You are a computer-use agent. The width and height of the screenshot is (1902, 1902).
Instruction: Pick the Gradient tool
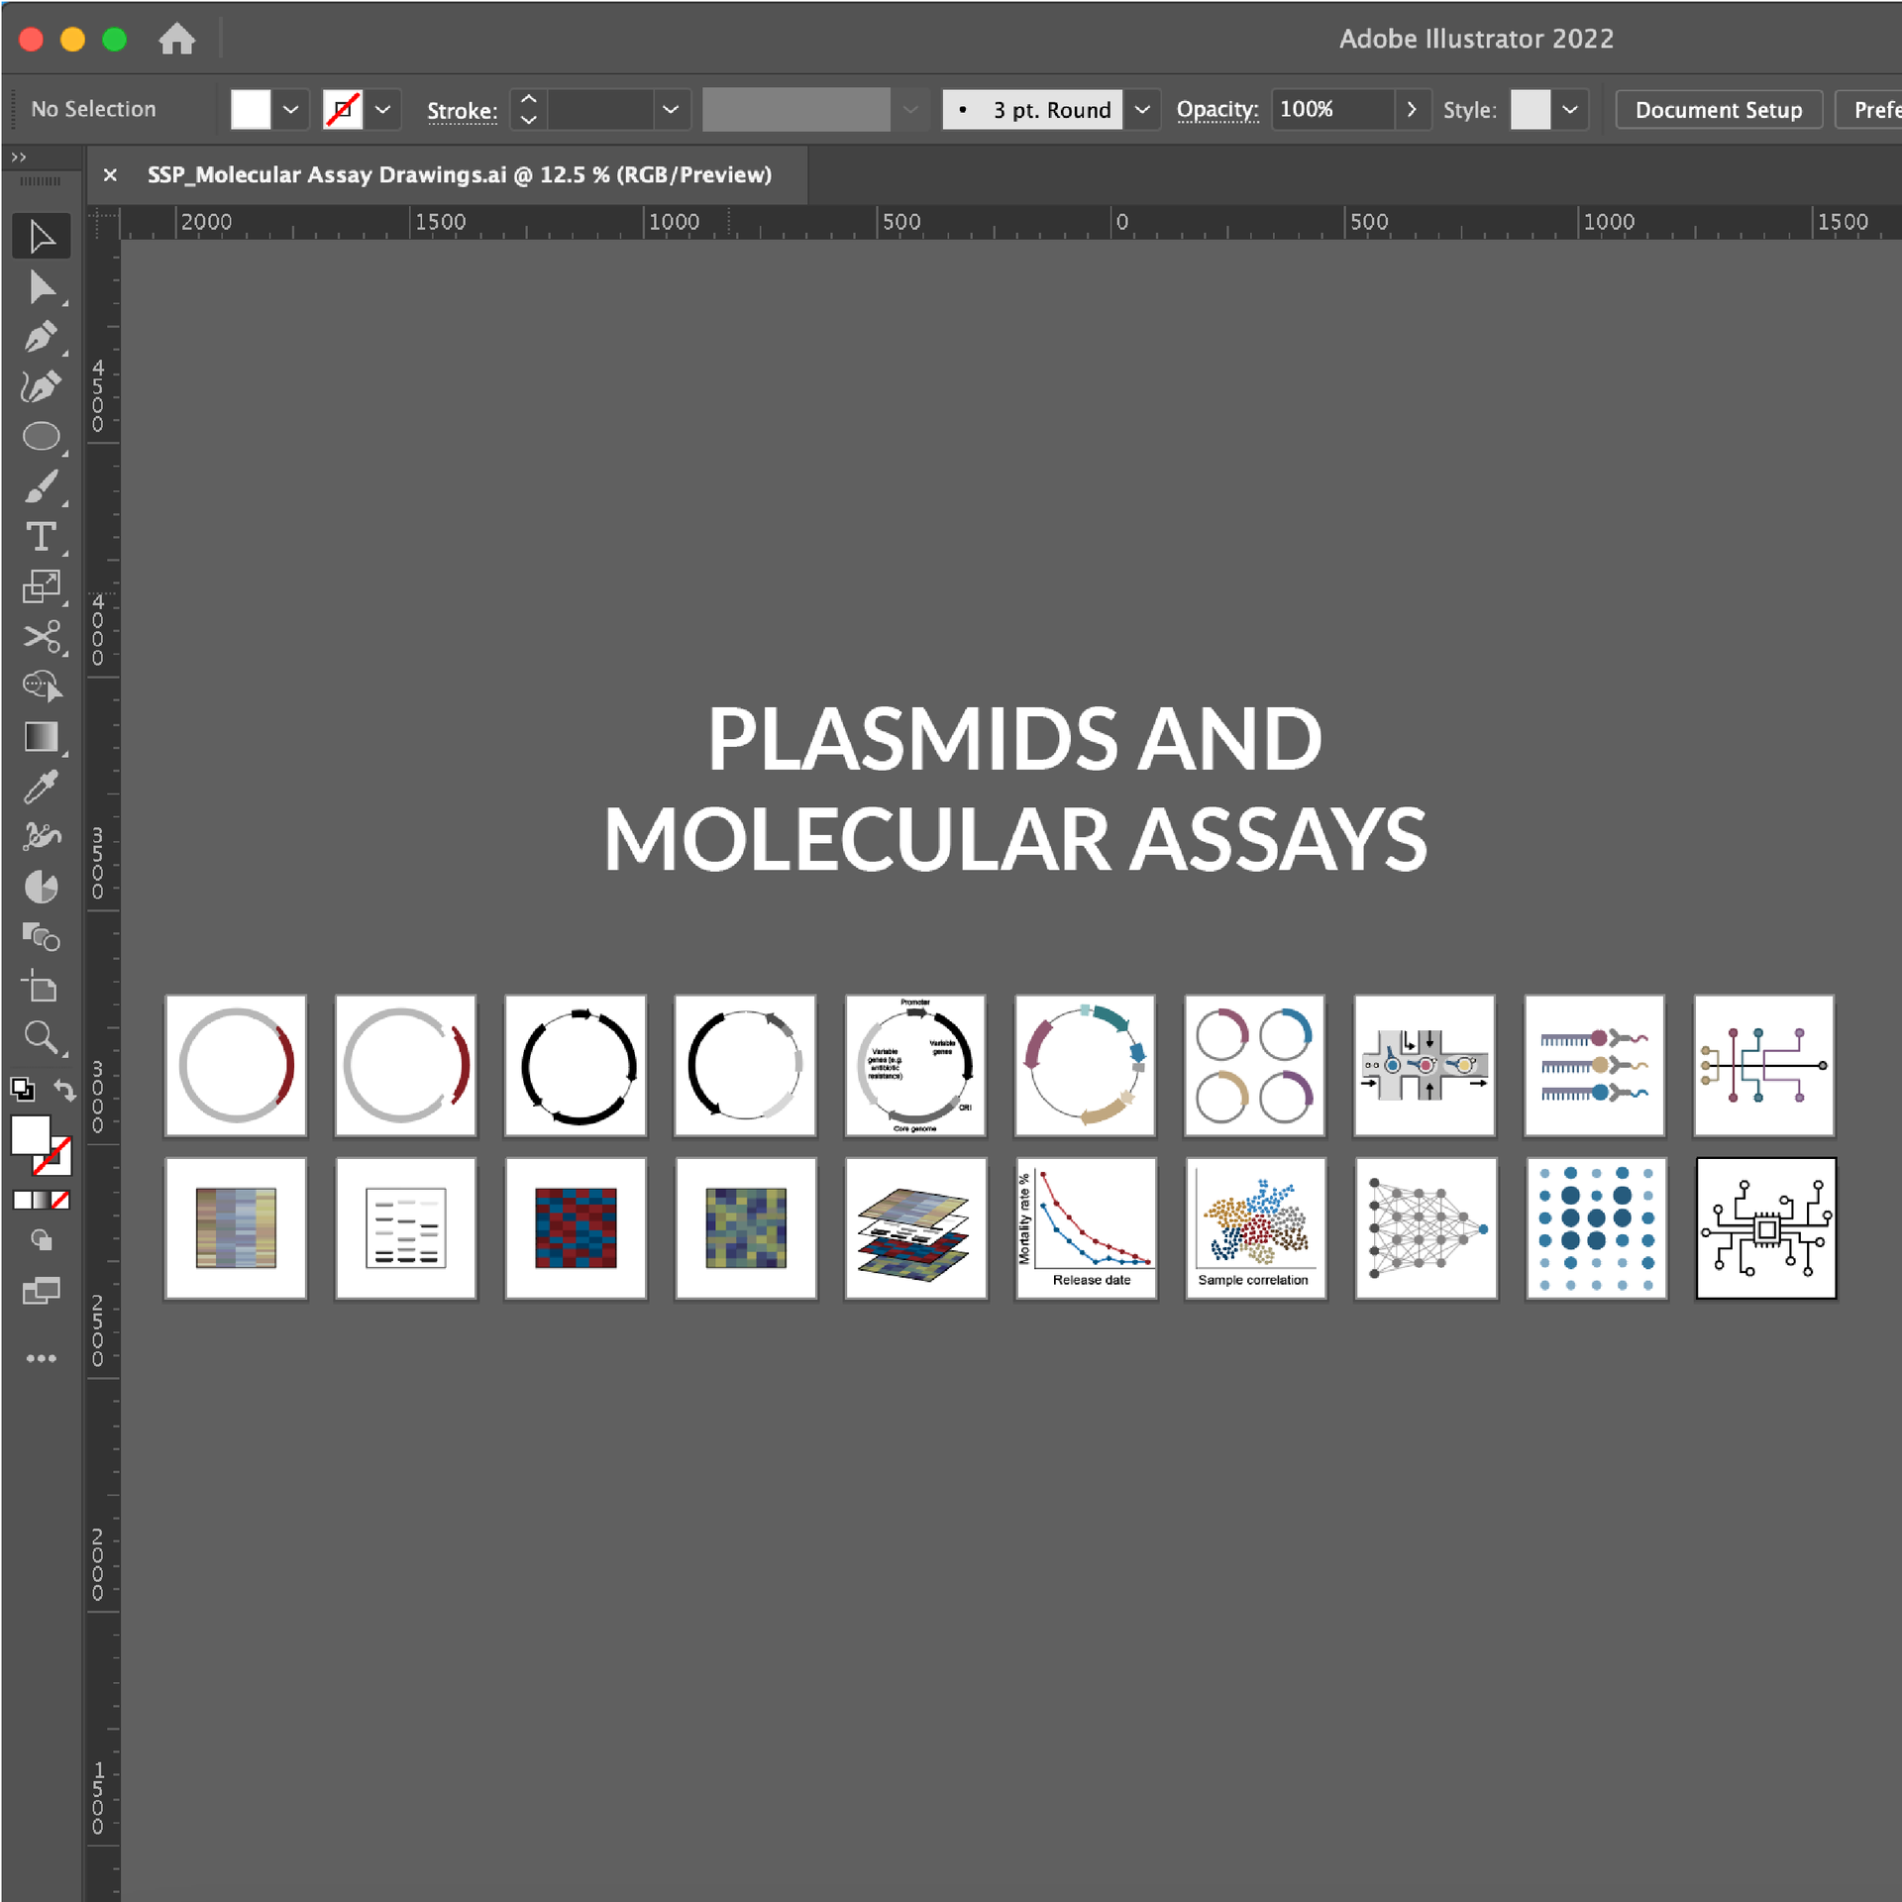tap(42, 736)
